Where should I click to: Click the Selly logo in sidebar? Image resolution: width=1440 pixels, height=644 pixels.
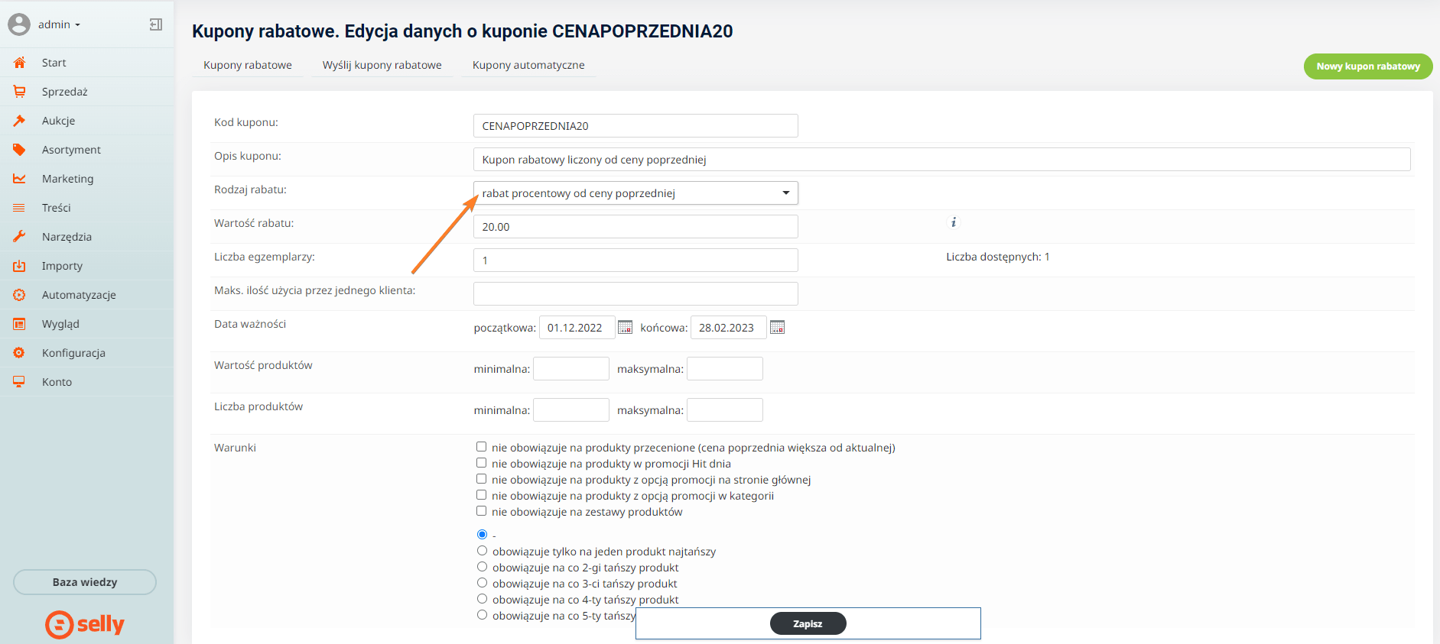click(x=85, y=624)
